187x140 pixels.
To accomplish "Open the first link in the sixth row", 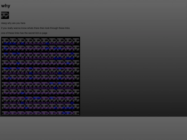I will pyautogui.click(x=6, y=68).
